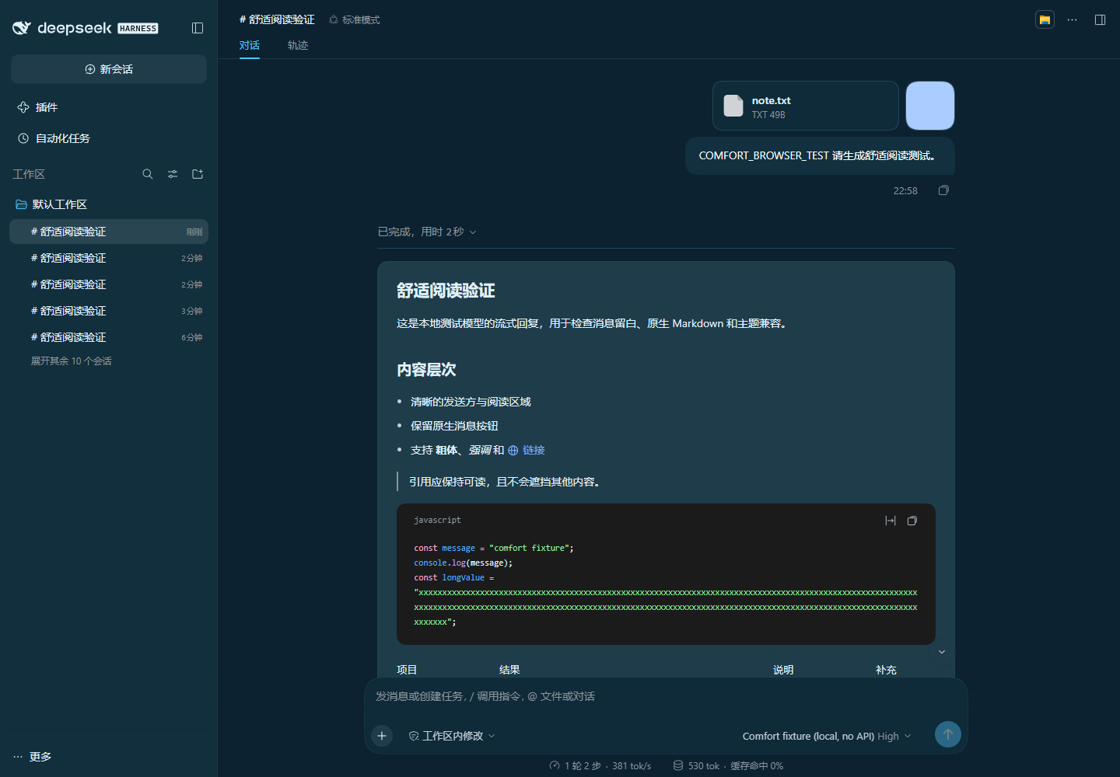Expand remaining 10 conversations
1120x777 pixels.
(x=72, y=361)
